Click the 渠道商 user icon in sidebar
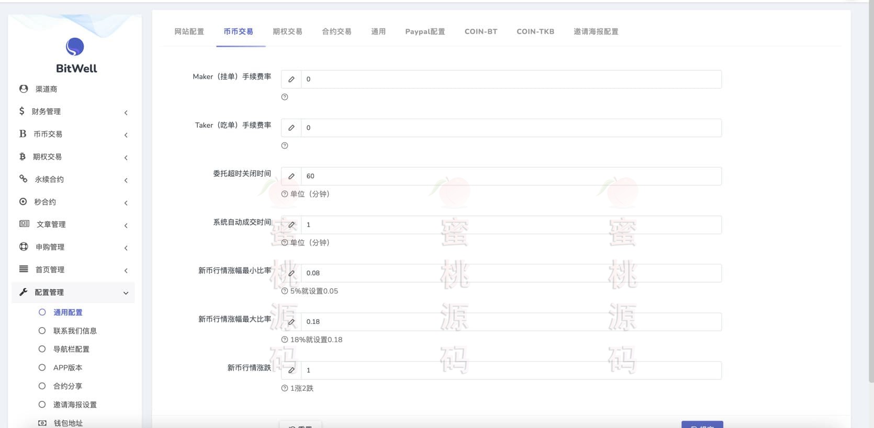Viewport: 874px width, 428px height. (x=24, y=89)
